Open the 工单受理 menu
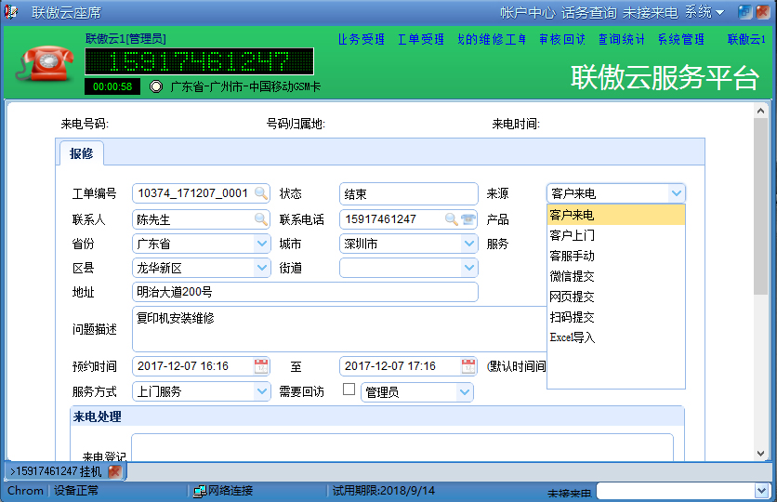Viewport: 777px width, 502px height. point(421,39)
